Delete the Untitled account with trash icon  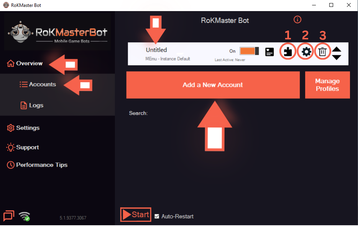pyautogui.click(x=322, y=52)
